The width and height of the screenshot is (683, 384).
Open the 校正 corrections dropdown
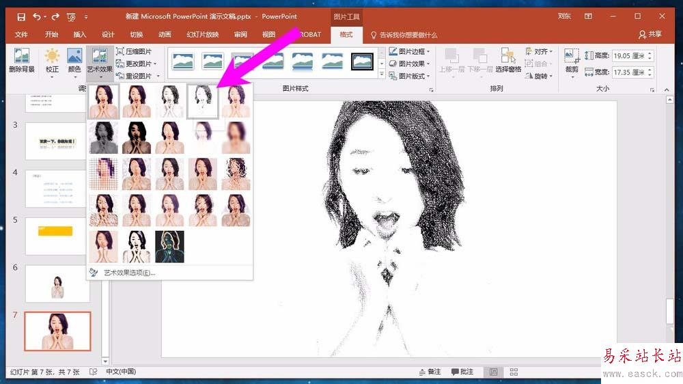pos(53,64)
